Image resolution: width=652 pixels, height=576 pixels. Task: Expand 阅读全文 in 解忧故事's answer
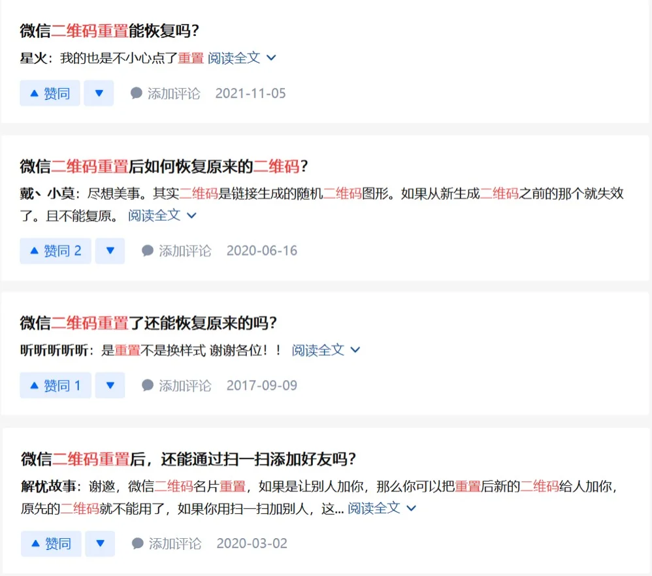tap(382, 508)
